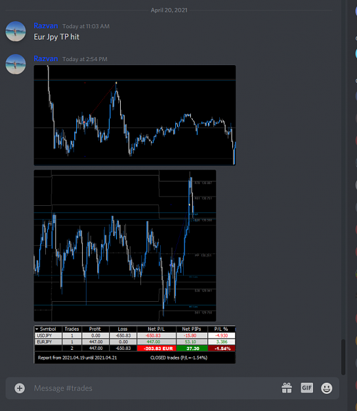Click the 'CLOSED trades' summary text

tap(179, 358)
